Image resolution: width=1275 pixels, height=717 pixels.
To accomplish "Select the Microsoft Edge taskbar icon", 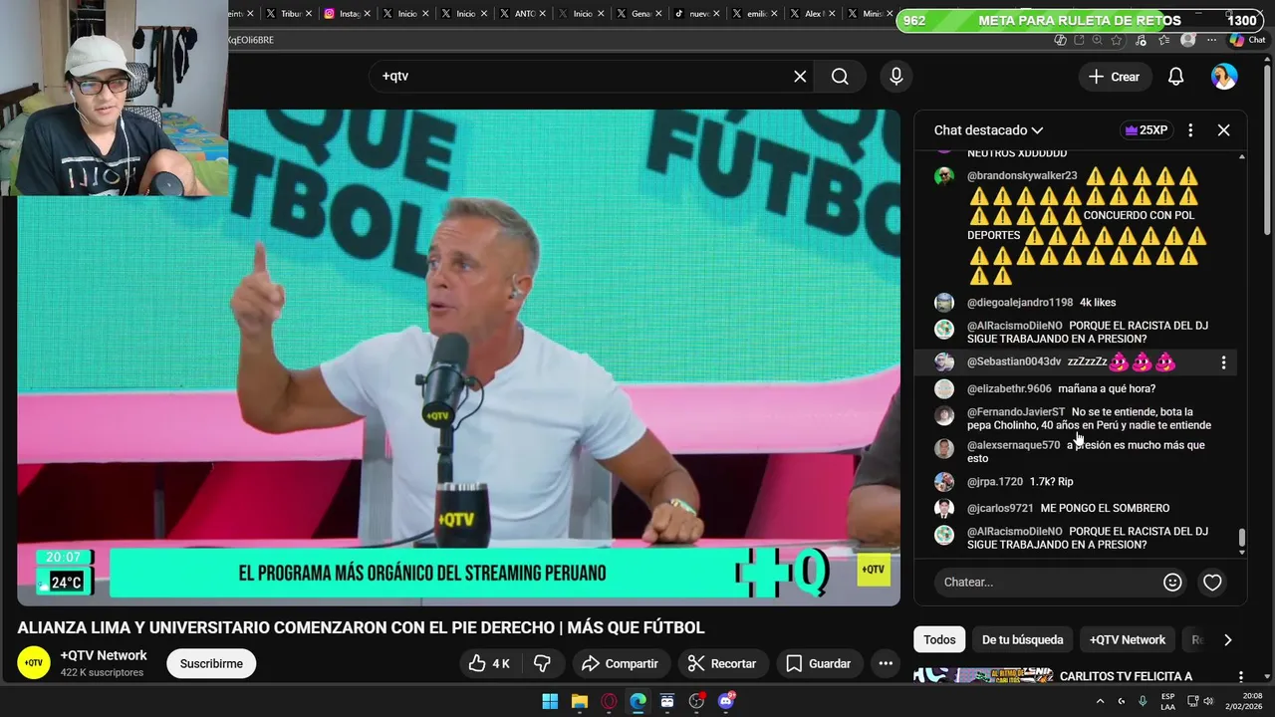I will [x=637, y=701].
